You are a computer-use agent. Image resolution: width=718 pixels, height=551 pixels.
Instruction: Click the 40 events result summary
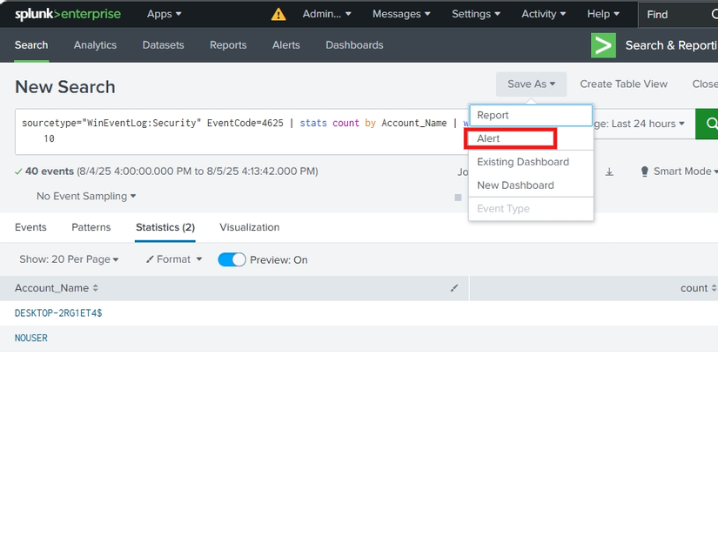[166, 171]
